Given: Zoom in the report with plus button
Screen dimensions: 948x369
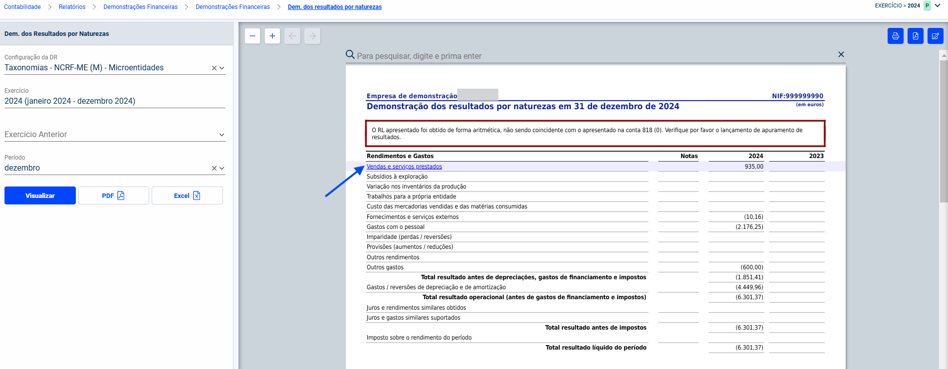Looking at the screenshot, I should click(272, 36).
